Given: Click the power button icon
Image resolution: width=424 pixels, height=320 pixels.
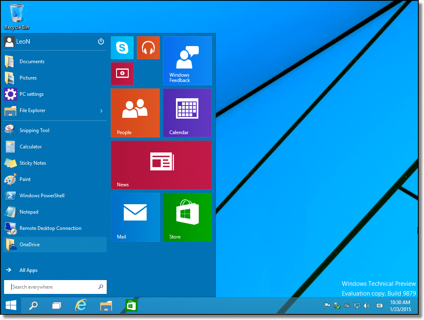Looking at the screenshot, I should pos(101,42).
